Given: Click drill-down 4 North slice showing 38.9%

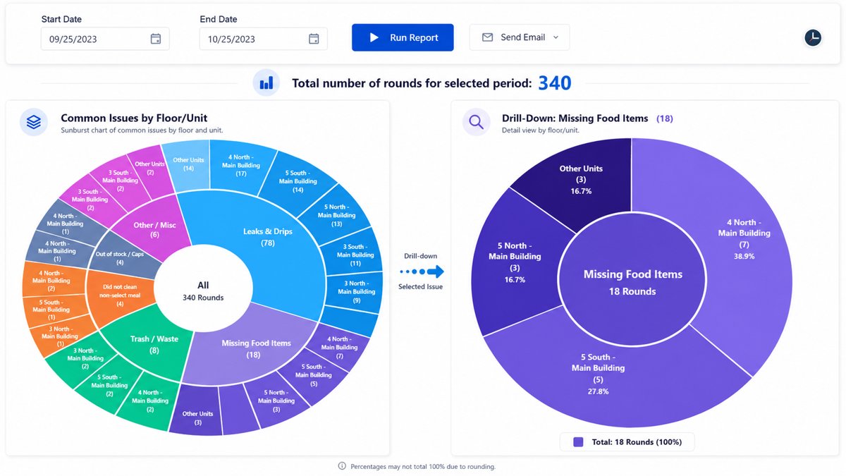Looking at the screenshot, I should (x=744, y=240).
